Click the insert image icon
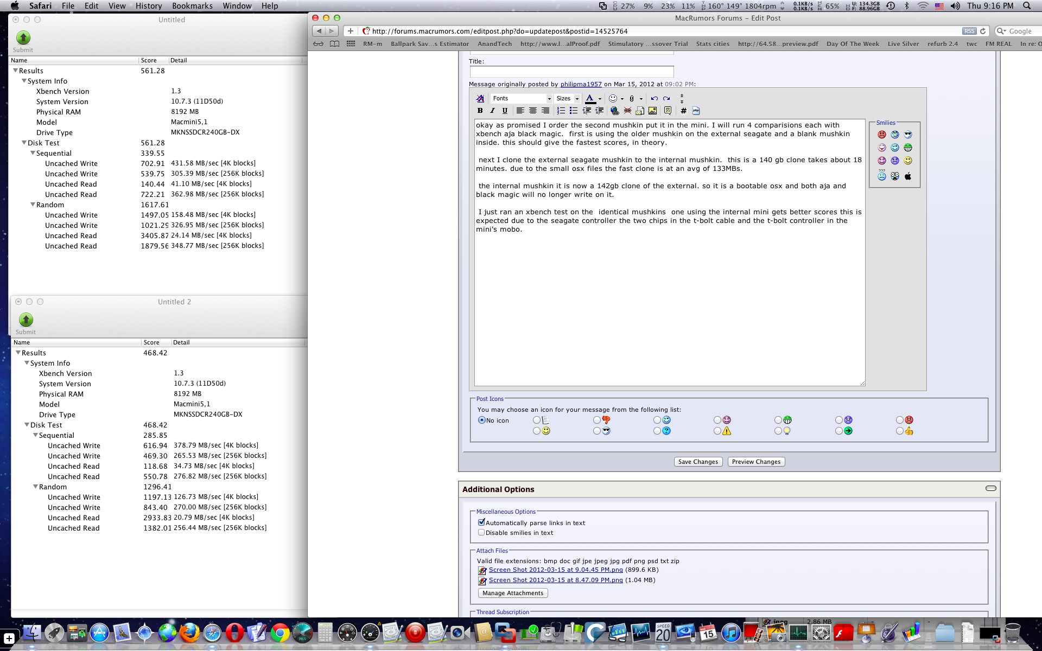 tap(652, 111)
